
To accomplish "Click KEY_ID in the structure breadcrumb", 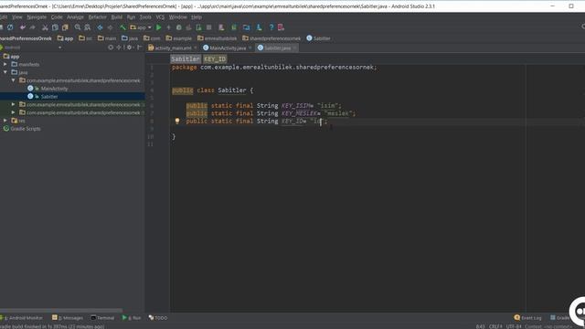I will 215,58.
